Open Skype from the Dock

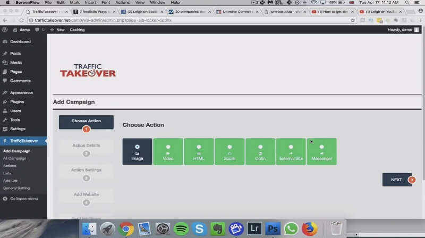[199, 229]
